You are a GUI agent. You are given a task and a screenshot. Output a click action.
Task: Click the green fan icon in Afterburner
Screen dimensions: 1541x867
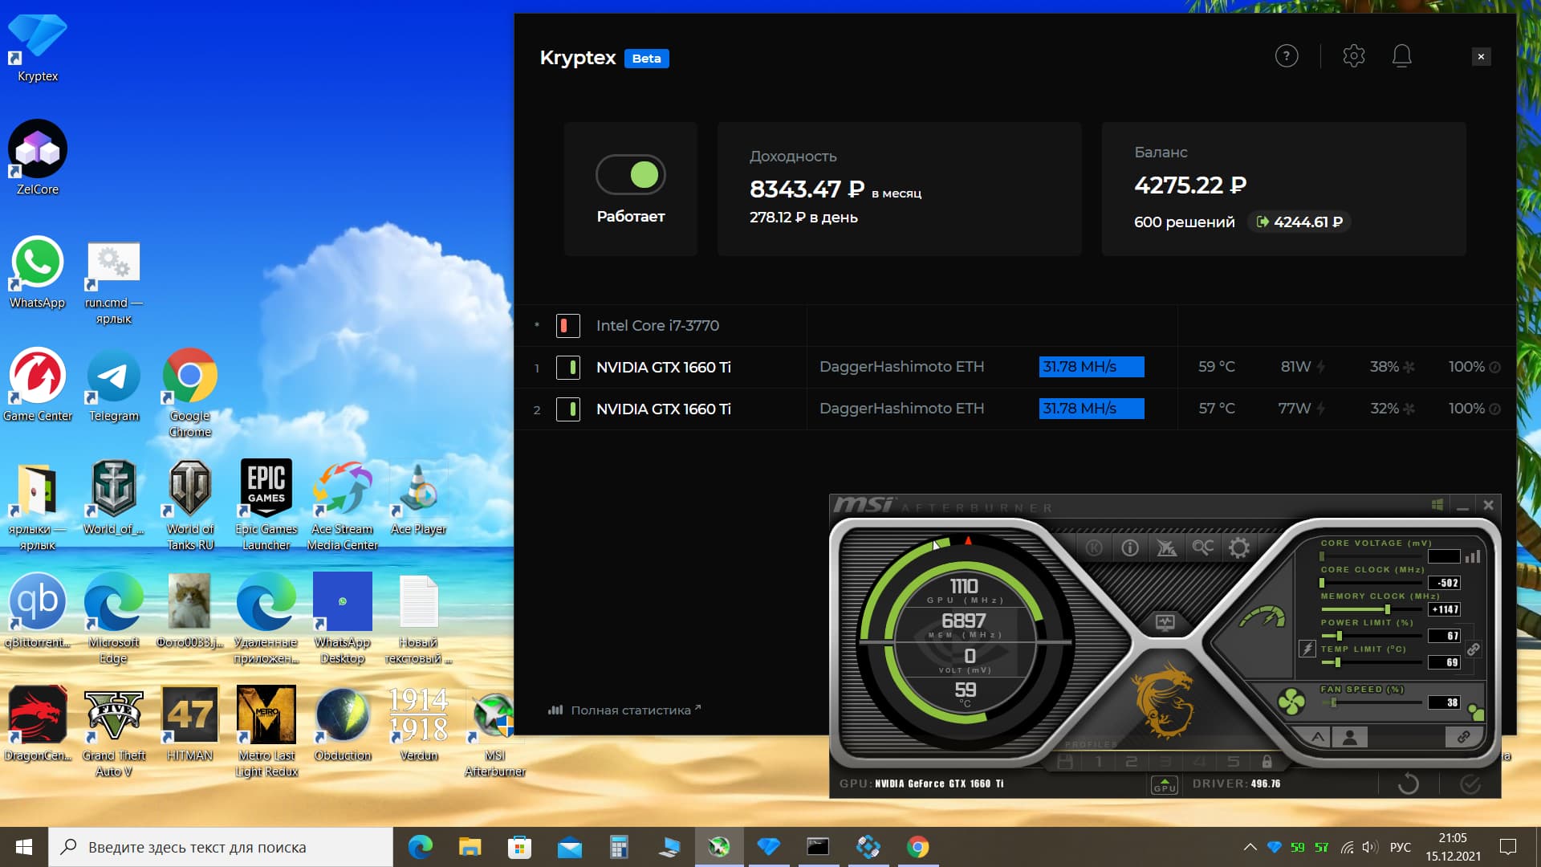(x=1291, y=702)
